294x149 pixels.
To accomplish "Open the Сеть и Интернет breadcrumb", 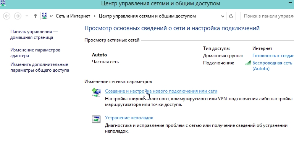I will [x=73, y=16].
